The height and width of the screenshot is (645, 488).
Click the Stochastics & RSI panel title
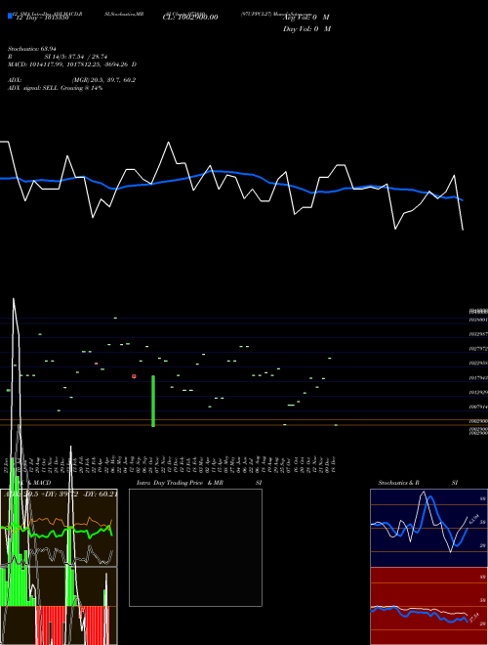[418, 483]
